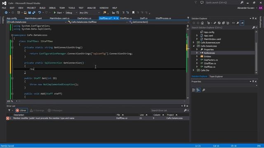Screen dimensions: 264x148
Task: Select the Entities folder in Solution Explorer
Action: (207, 57)
